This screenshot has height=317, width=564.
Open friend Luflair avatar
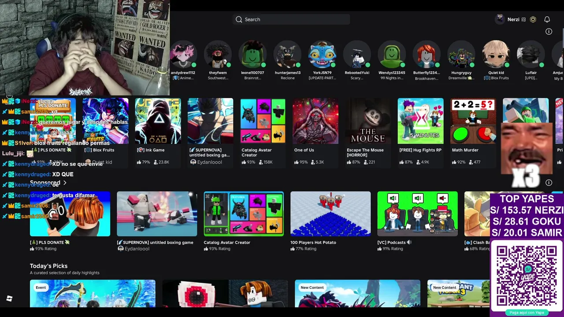[531, 55]
